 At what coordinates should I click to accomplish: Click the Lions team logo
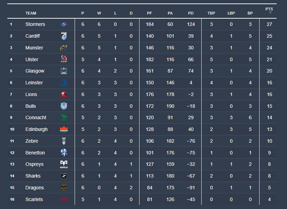click(x=64, y=94)
